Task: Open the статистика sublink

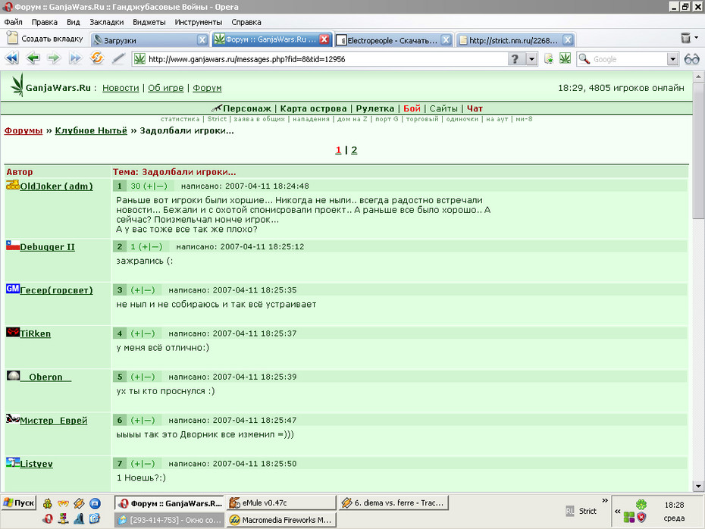Action: click(180, 119)
